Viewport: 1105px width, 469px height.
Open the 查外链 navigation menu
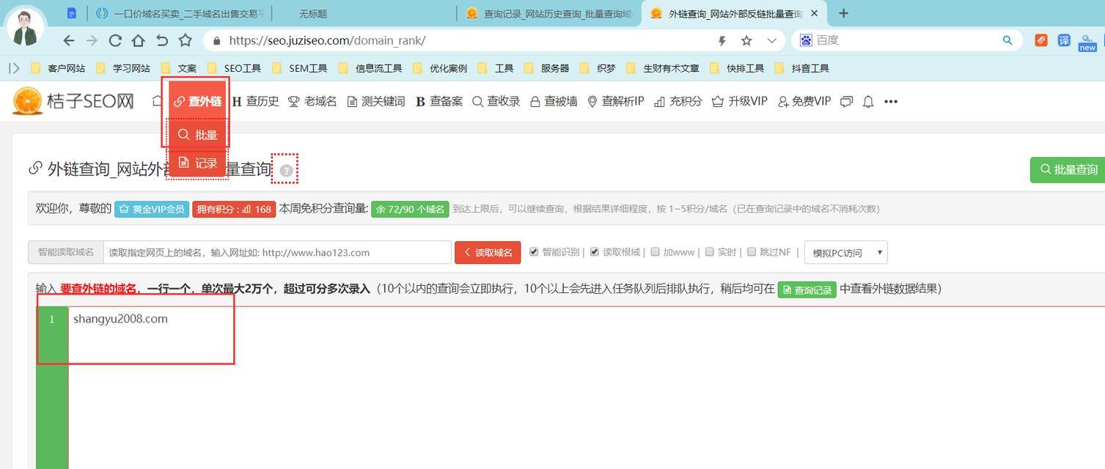point(197,102)
